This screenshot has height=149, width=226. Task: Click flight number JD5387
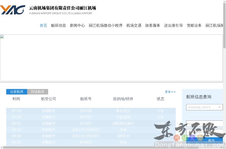point(86,123)
